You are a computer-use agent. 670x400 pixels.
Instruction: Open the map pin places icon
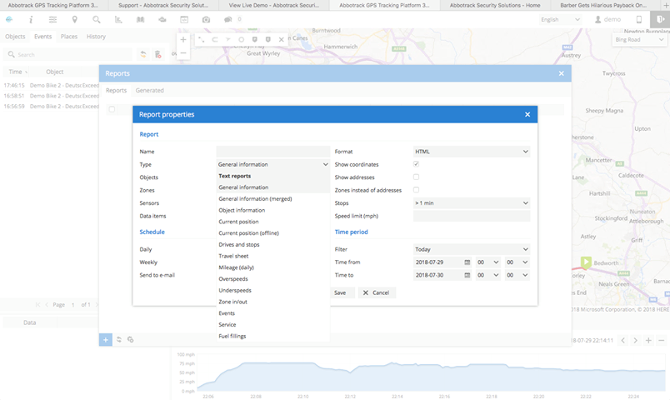75,19
